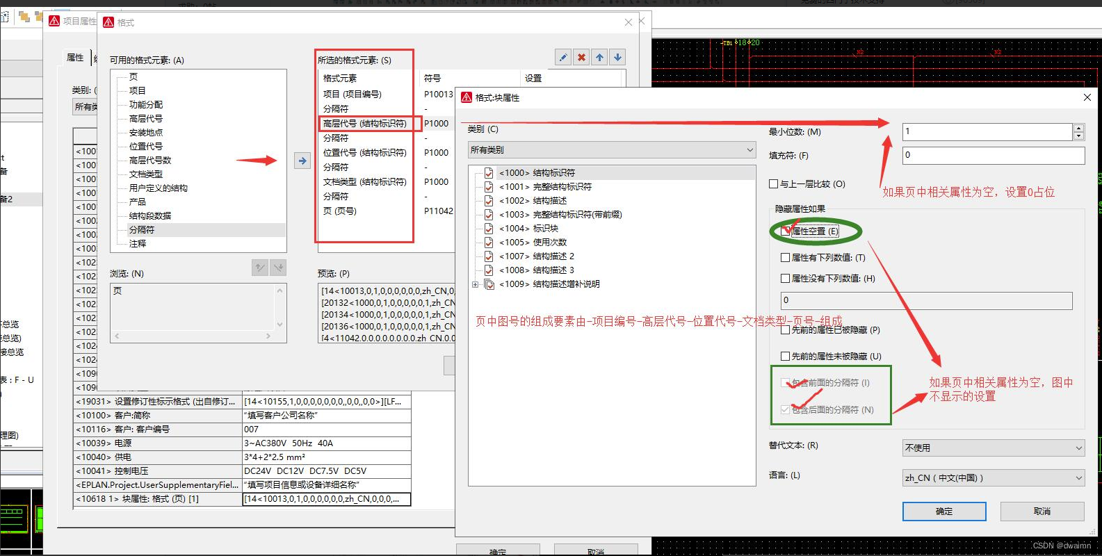1102x556 pixels.
Task: Switch to the 属性 tab
Action: point(75,58)
